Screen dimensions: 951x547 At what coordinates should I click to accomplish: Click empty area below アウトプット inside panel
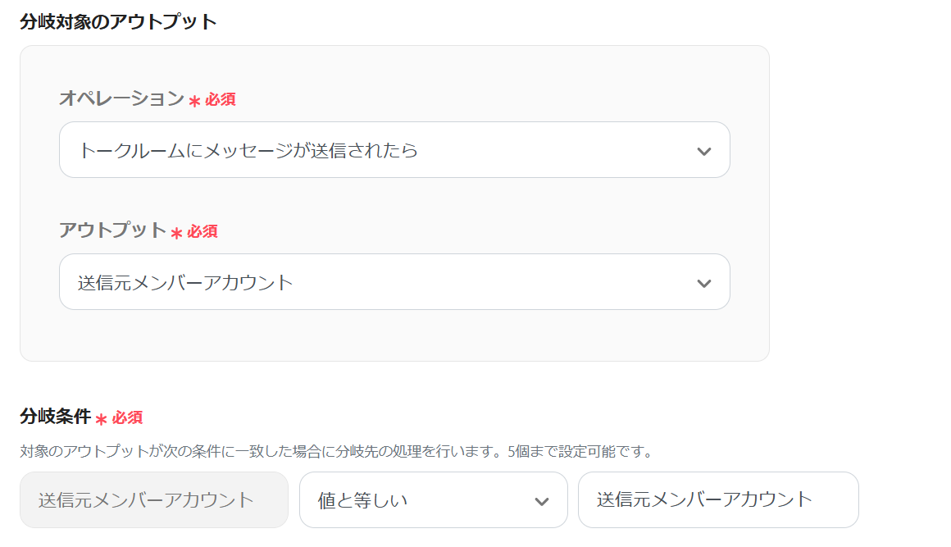[394, 336]
